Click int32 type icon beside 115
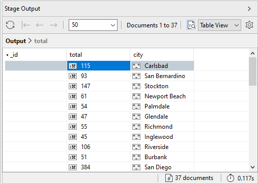The image size is (258, 184). (73, 66)
